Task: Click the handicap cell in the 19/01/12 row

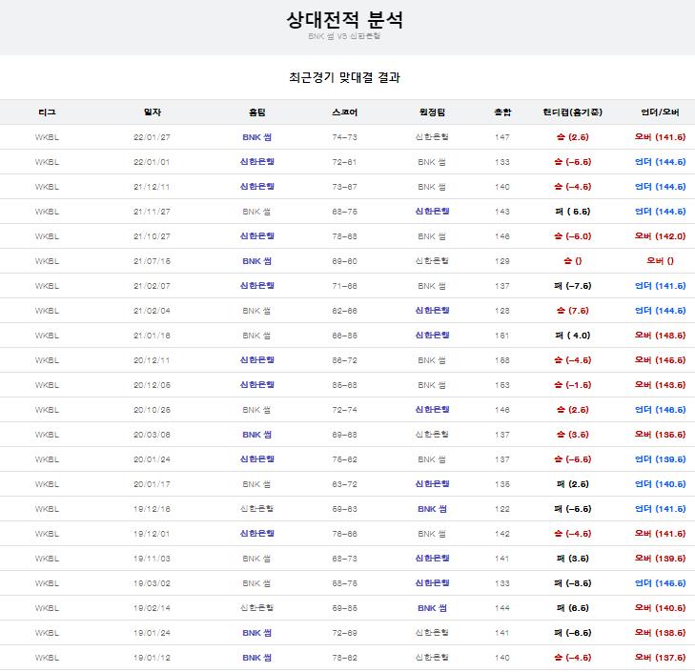Action: [572, 658]
